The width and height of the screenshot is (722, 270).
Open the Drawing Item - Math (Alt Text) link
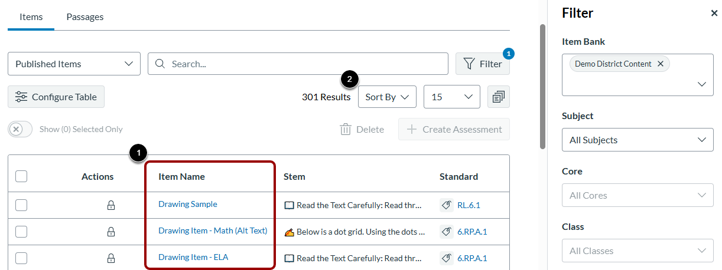click(x=213, y=231)
